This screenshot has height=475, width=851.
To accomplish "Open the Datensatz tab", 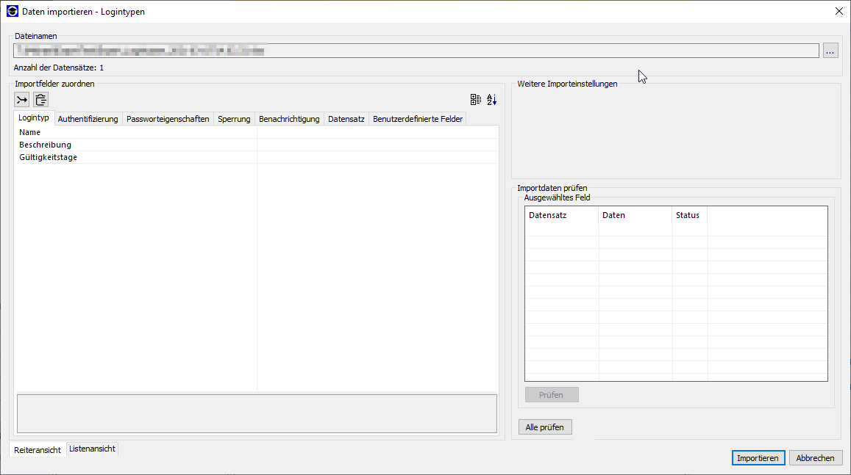I will [x=346, y=119].
